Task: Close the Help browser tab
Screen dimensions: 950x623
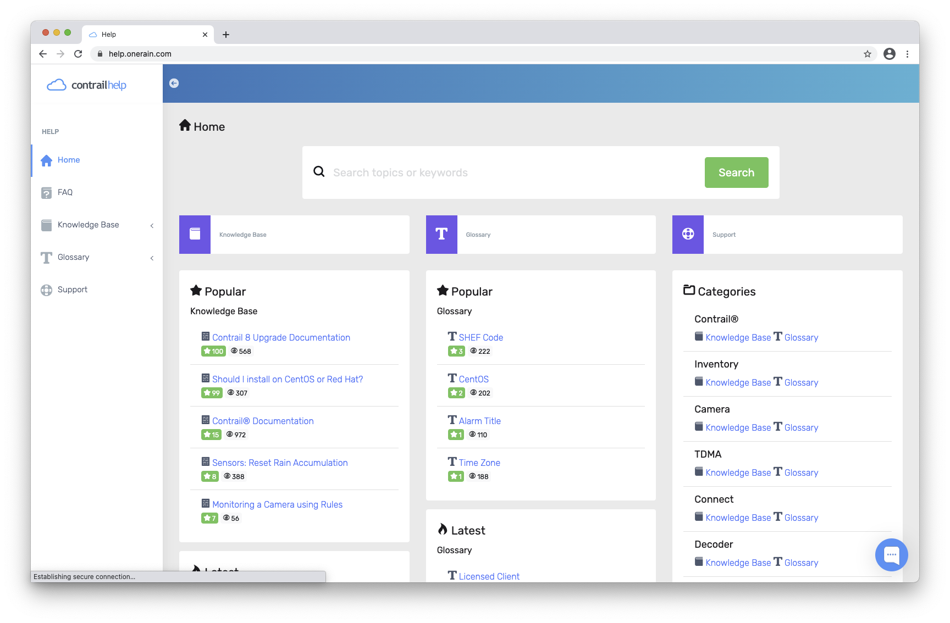Action: (205, 35)
